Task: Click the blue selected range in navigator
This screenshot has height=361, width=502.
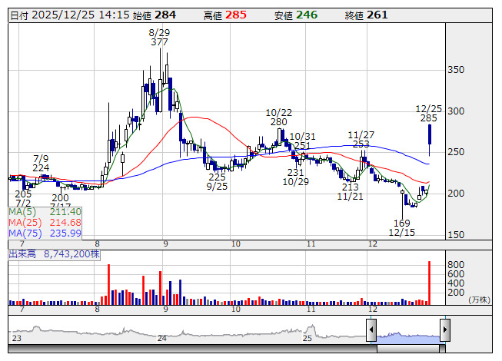Action: (407, 335)
